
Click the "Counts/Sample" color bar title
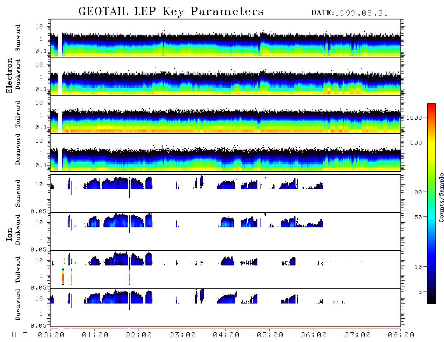[x=441, y=197]
